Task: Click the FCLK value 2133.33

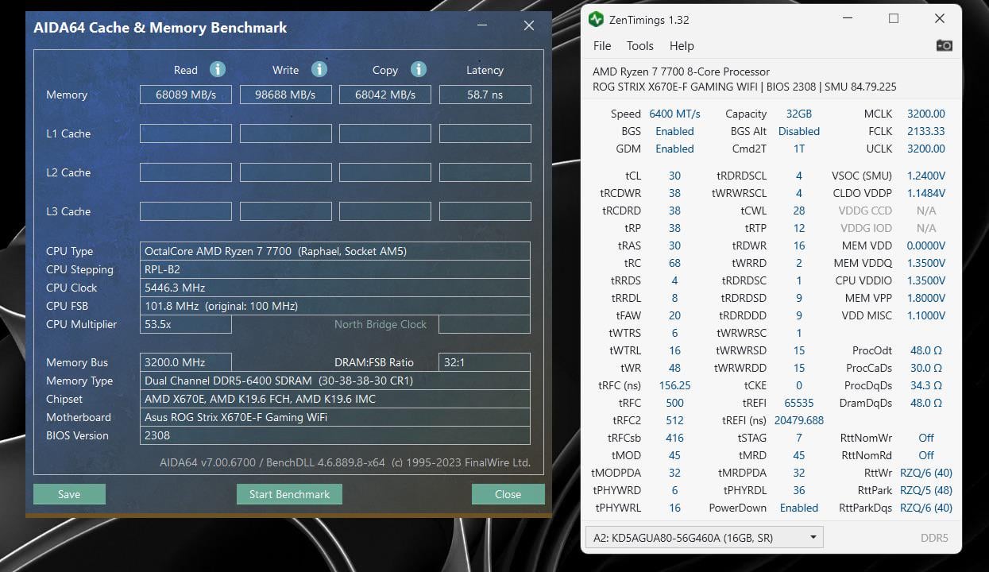Action: 925,131
